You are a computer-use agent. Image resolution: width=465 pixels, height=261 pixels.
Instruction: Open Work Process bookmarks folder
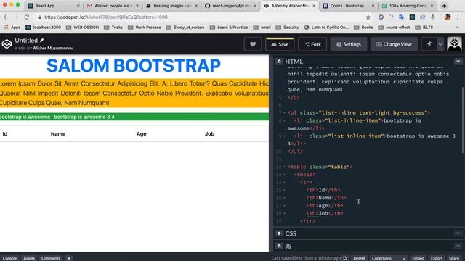coord(145,28)
